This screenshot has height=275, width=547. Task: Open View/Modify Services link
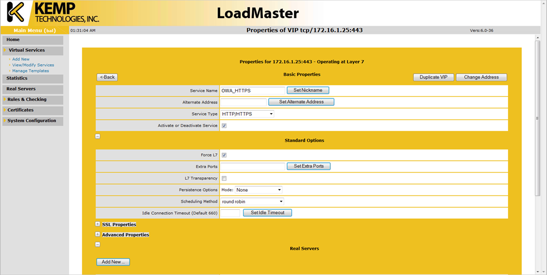point(33,65)
